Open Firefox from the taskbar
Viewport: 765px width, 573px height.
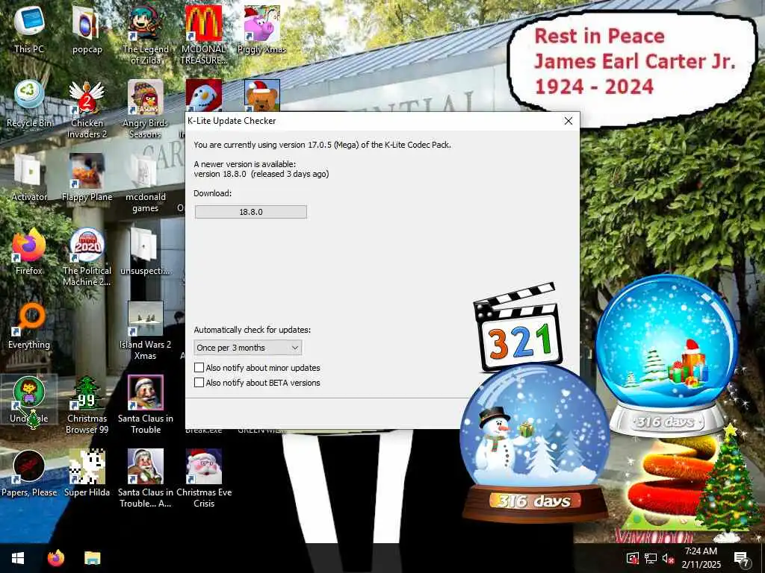(x=56, y=558)
